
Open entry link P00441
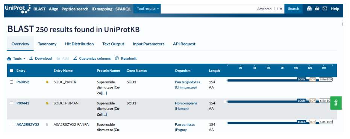[x=23, y=103]
